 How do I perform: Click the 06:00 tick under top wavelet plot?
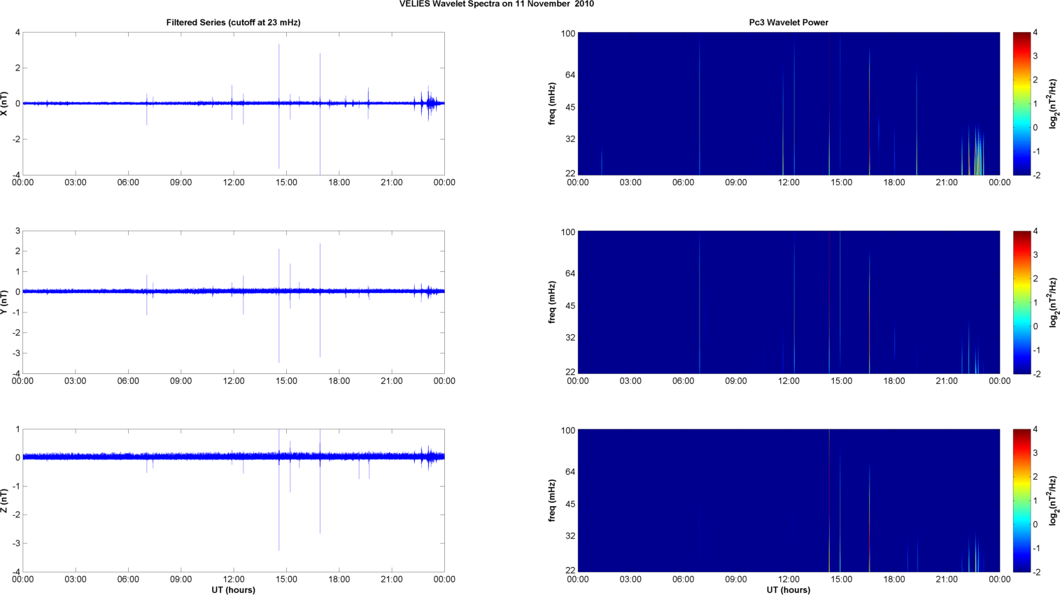point(684,182)
